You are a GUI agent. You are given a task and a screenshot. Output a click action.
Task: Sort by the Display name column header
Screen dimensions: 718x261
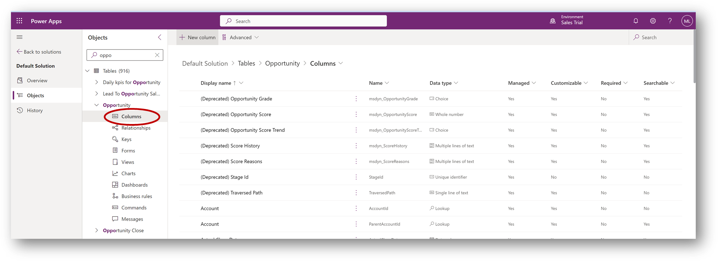click(x=216, y=83)
